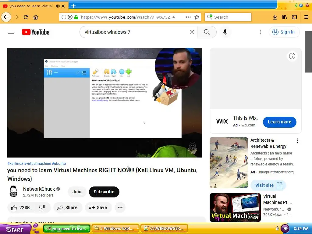Bookmark this page with the star icon

[197, 17]
